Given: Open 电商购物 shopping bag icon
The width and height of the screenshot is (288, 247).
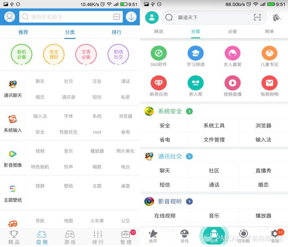Looking at the screenshot, I should pos(270,83).
